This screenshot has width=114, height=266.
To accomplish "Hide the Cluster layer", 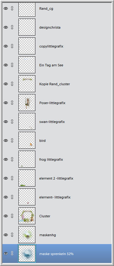I will point(6,216).
